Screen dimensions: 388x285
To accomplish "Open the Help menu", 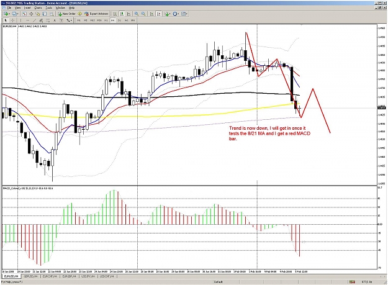I will pyautogui.click(x=71, y=7).
